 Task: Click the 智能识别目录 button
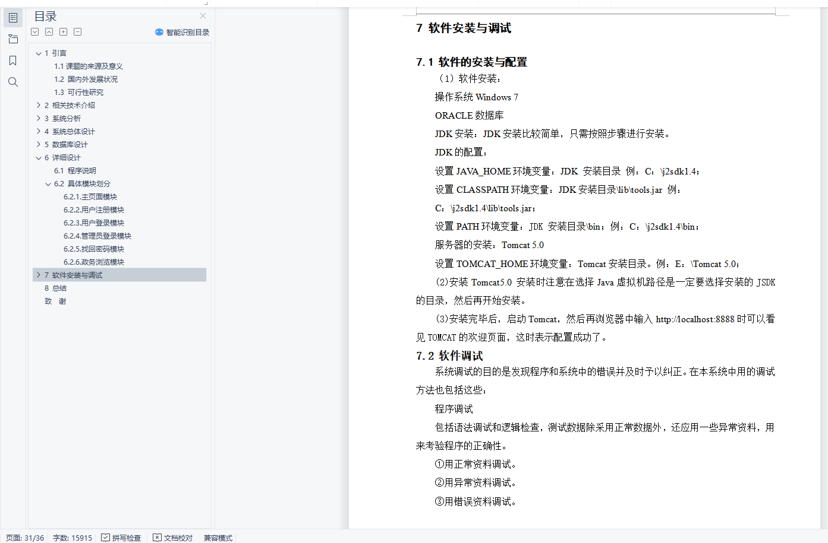182,33
